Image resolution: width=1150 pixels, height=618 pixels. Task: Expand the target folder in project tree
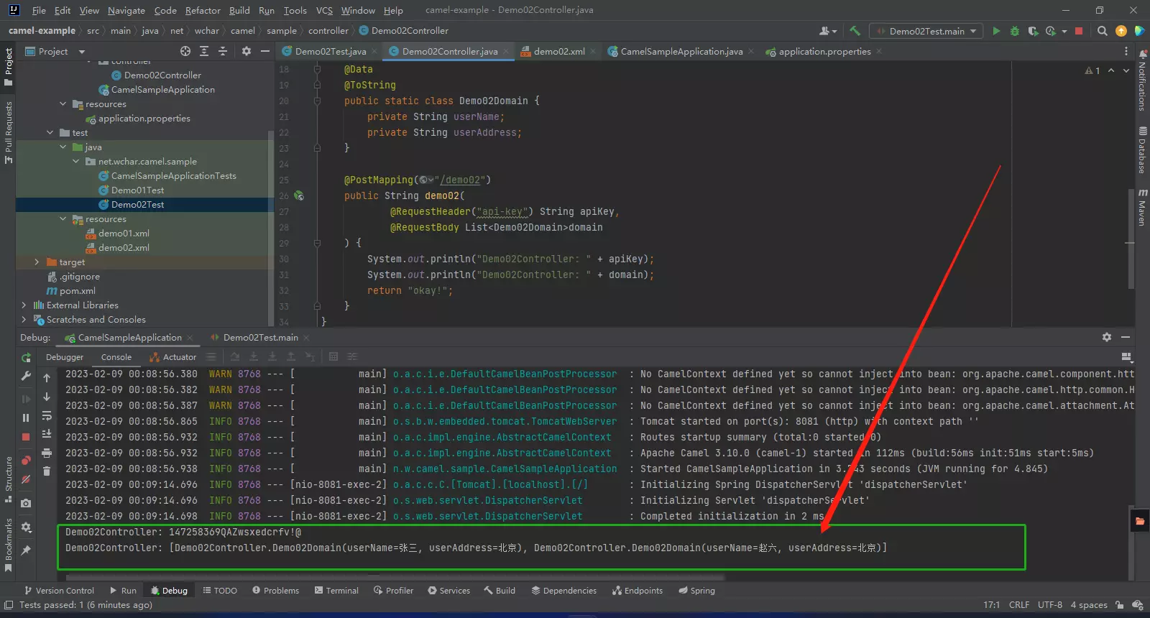pos(37,262)
